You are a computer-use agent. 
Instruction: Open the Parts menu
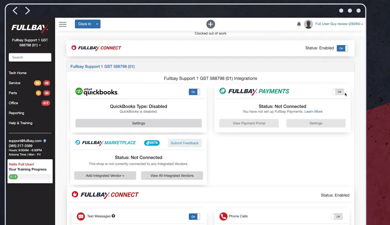13,93
